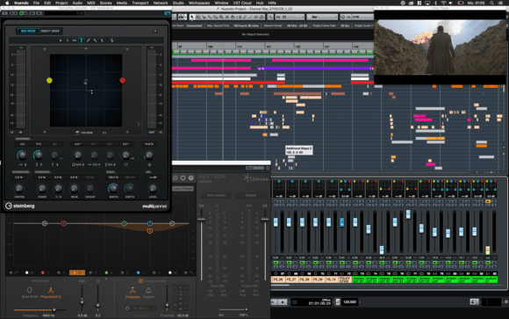Image resolution: width=509 pixels, height=319 pixels.
Task: Select the Band Shelf shape icon
Action: pos(30,290)
